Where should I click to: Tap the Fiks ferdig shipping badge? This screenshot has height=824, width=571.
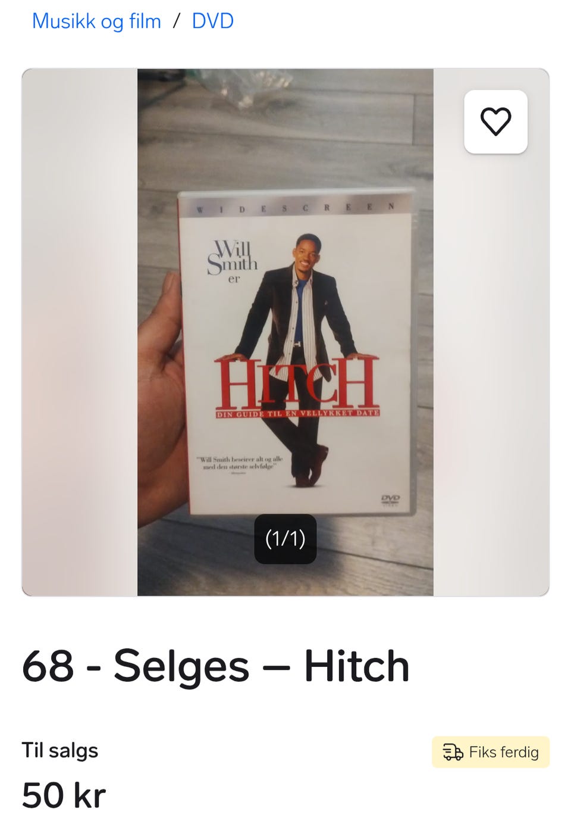[x=491, y=752]
